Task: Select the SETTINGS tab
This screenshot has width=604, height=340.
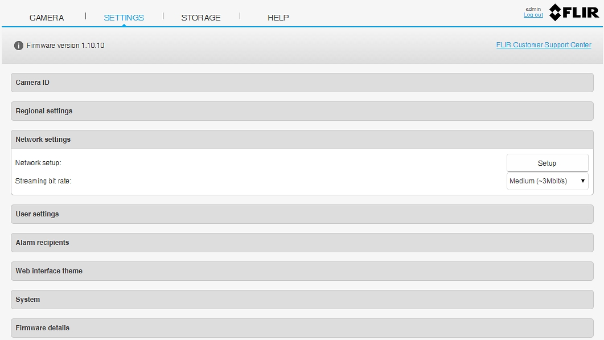Action: click(124, 18)
